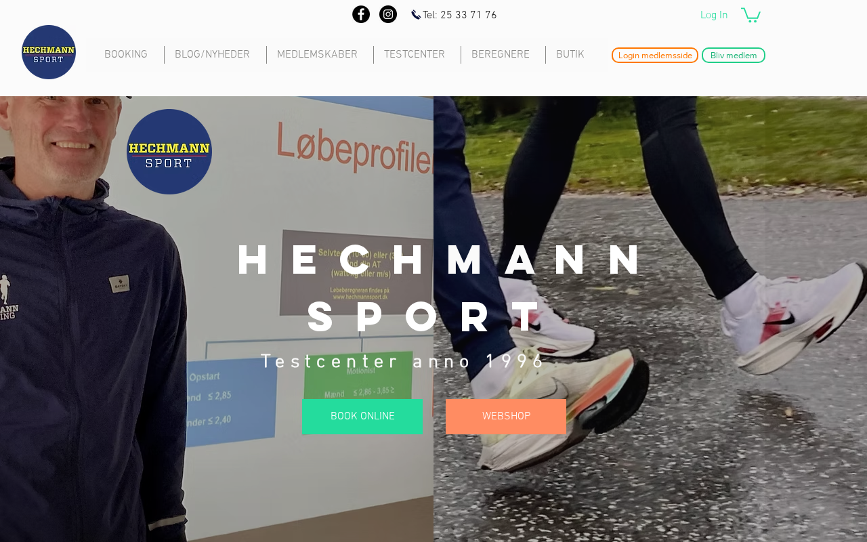Open the BOOKING menu item
867x542 pixels.
(x=126, y=55)
